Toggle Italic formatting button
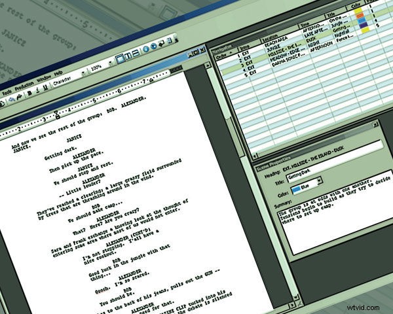 [37, 90]
